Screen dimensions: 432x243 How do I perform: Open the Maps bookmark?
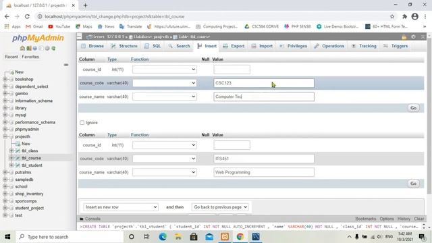[84, 26]
